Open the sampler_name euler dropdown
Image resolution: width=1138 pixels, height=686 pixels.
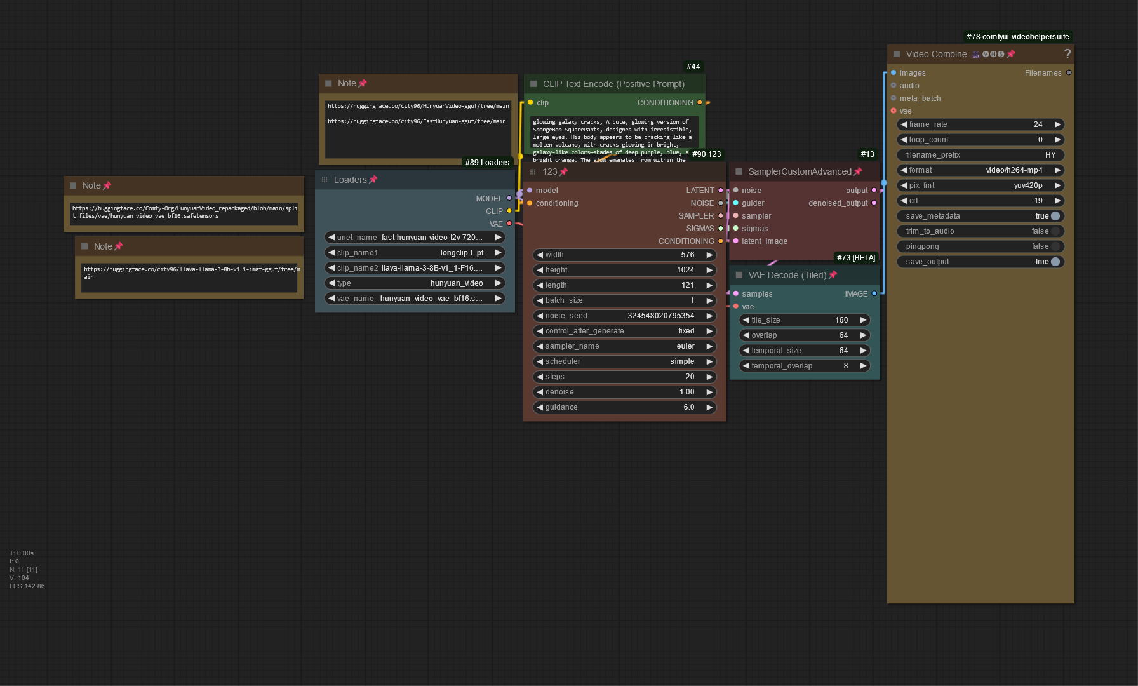pyautogui.click(x=625, y=346)
